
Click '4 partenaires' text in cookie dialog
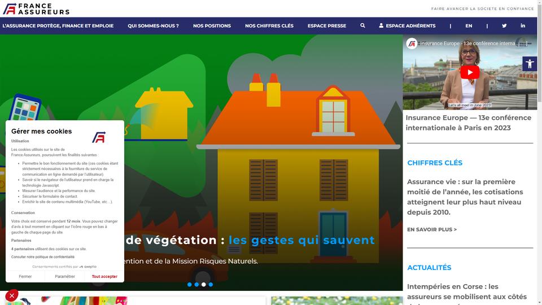point(23,249)
